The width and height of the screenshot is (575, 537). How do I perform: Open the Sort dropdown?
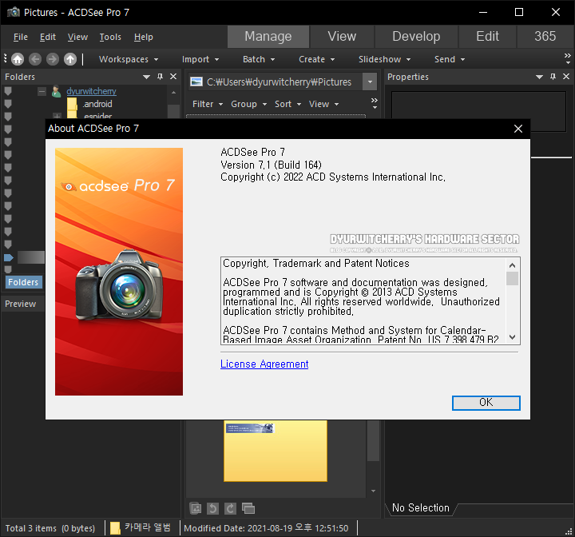coord(287,104)
